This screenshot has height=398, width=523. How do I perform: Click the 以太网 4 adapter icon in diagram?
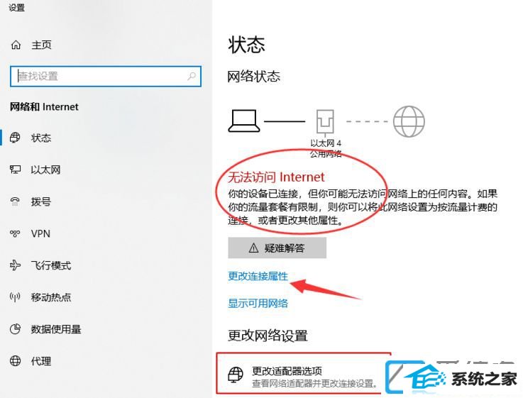pos(325,121)
